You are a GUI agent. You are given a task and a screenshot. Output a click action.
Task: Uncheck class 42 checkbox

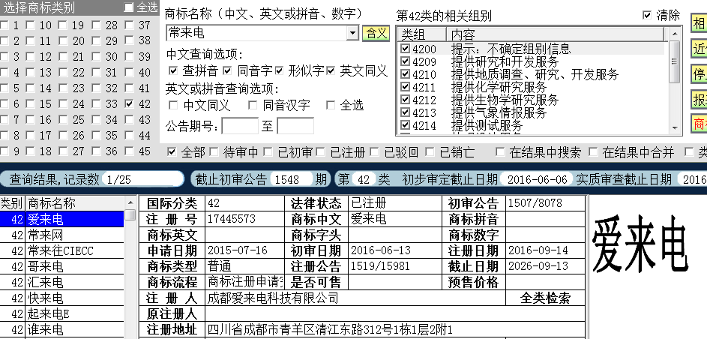(130, 103)
